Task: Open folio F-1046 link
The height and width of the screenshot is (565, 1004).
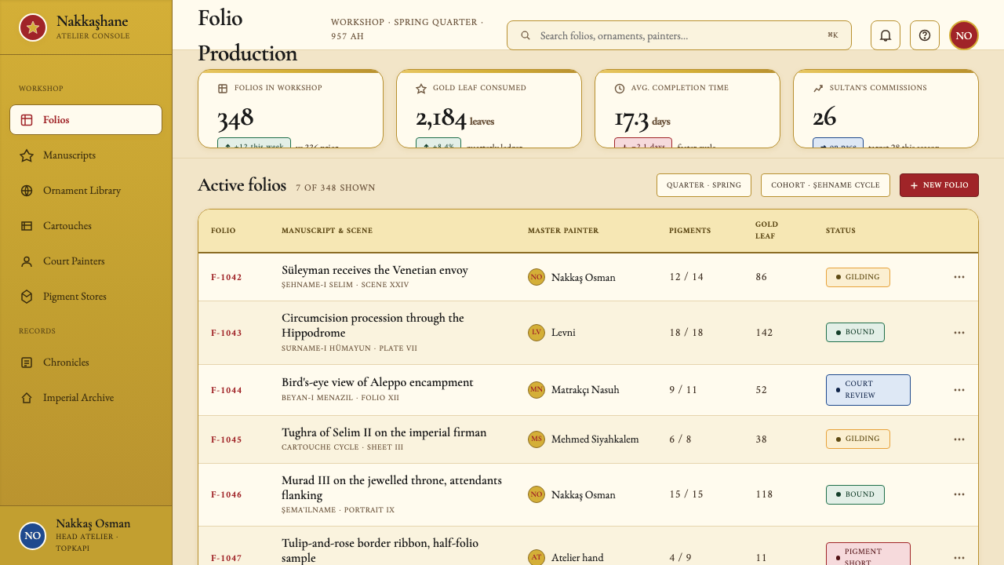Action: point(227,494)
